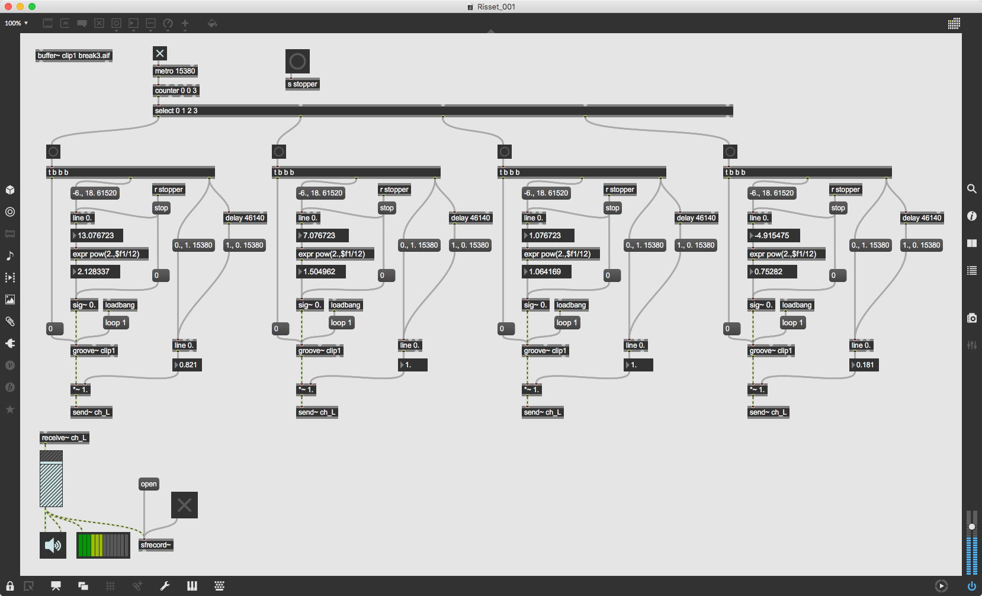Image resolution: width=982 pixels, height=596 pixels.
Task: Open the slider palette in top toolbar
Action: point(151,24)
